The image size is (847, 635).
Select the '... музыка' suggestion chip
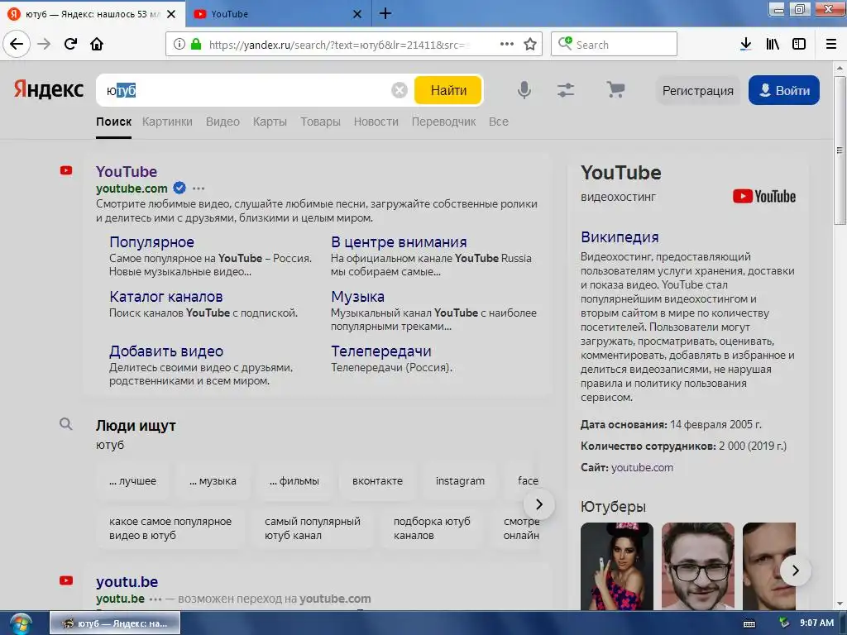[x=213, y=480]
